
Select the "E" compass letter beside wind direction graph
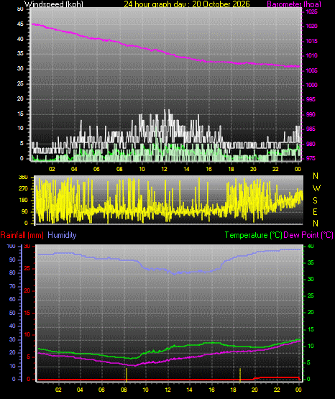coord(315,211)
